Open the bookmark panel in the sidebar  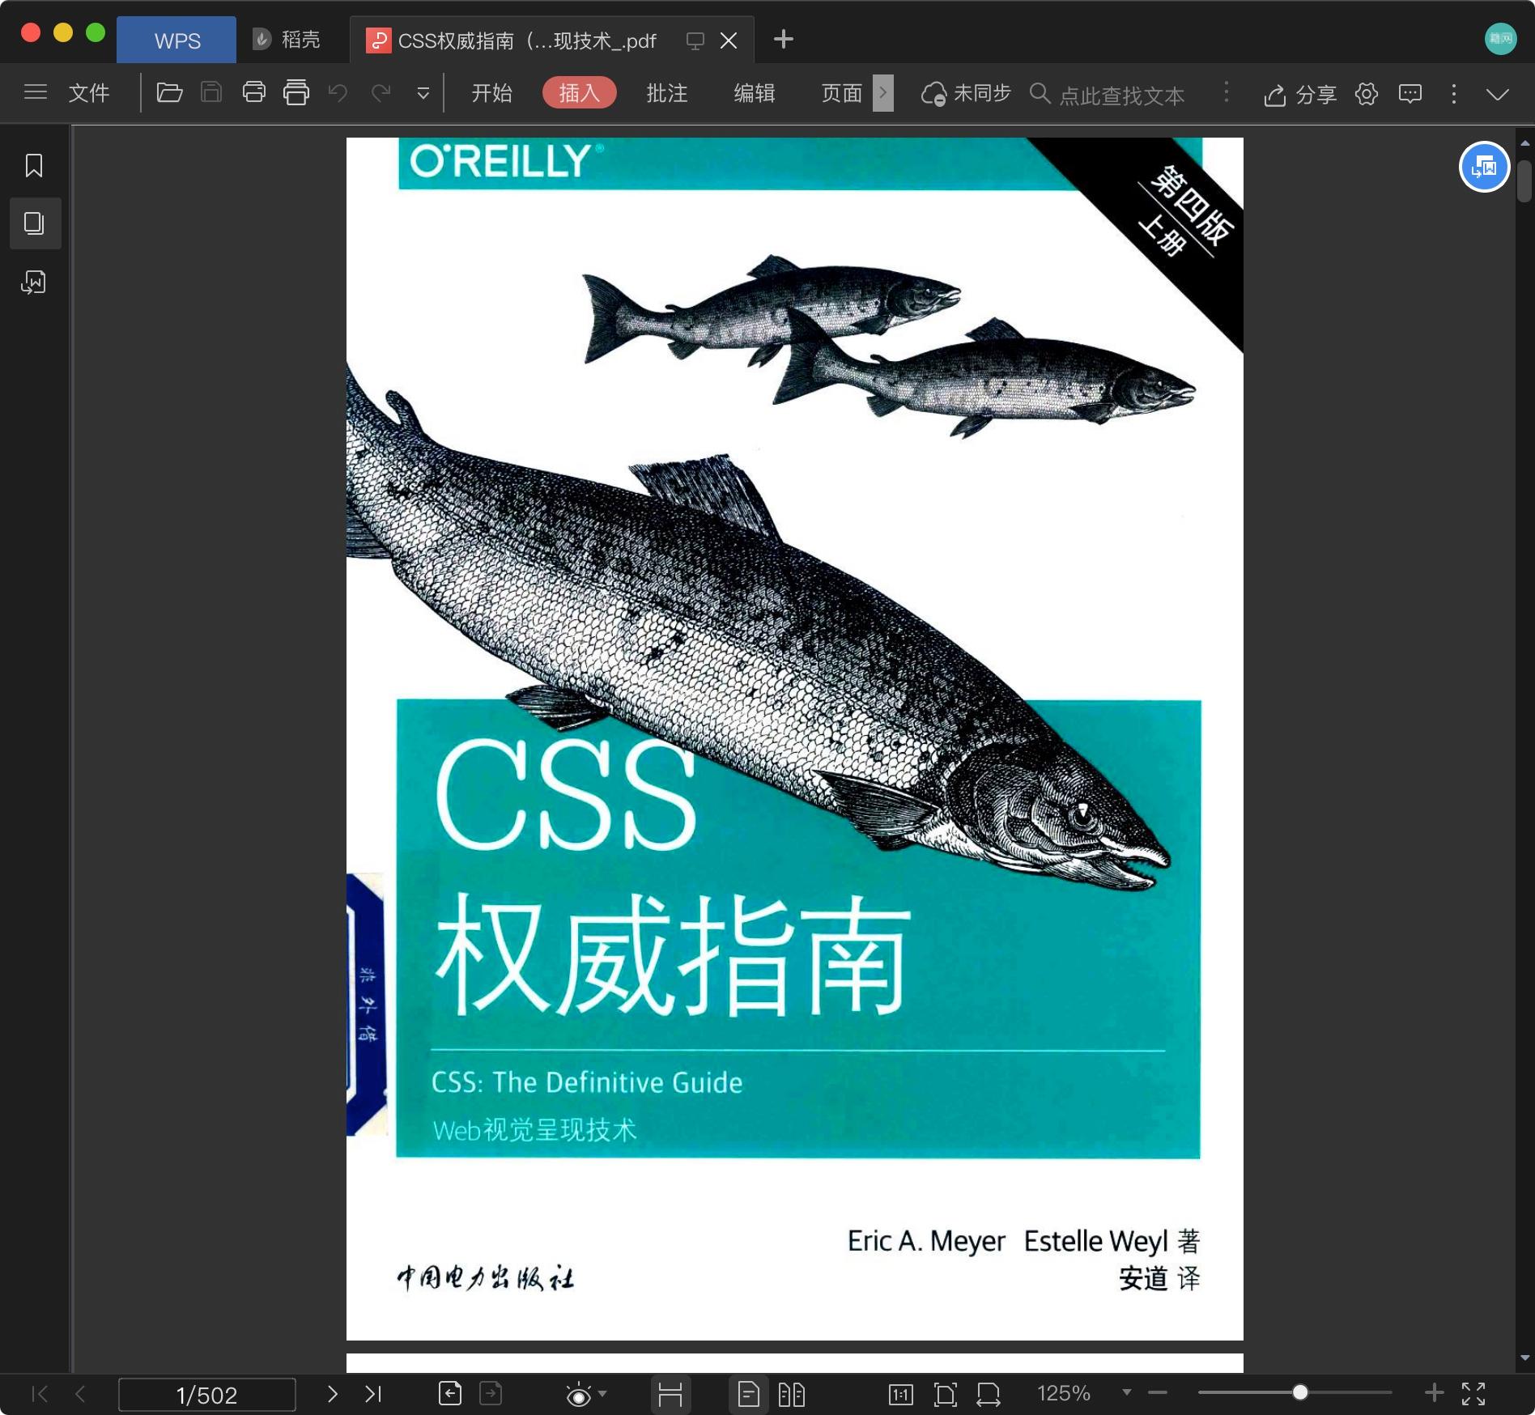34,166
